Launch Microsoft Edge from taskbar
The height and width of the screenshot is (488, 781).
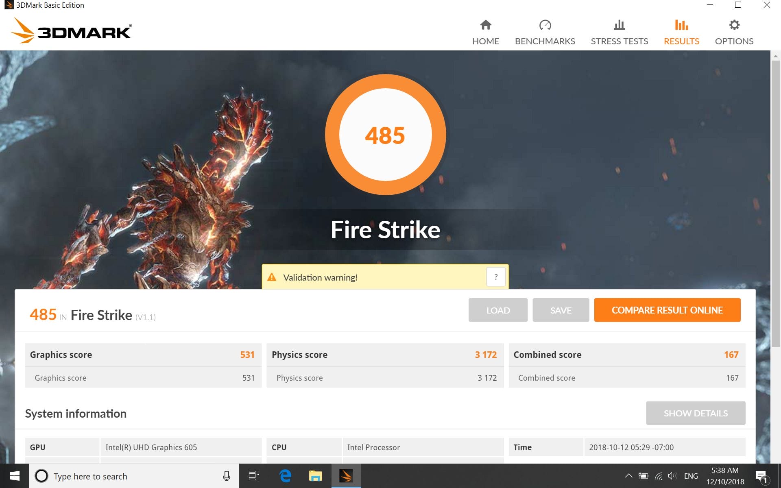(286, 476)
